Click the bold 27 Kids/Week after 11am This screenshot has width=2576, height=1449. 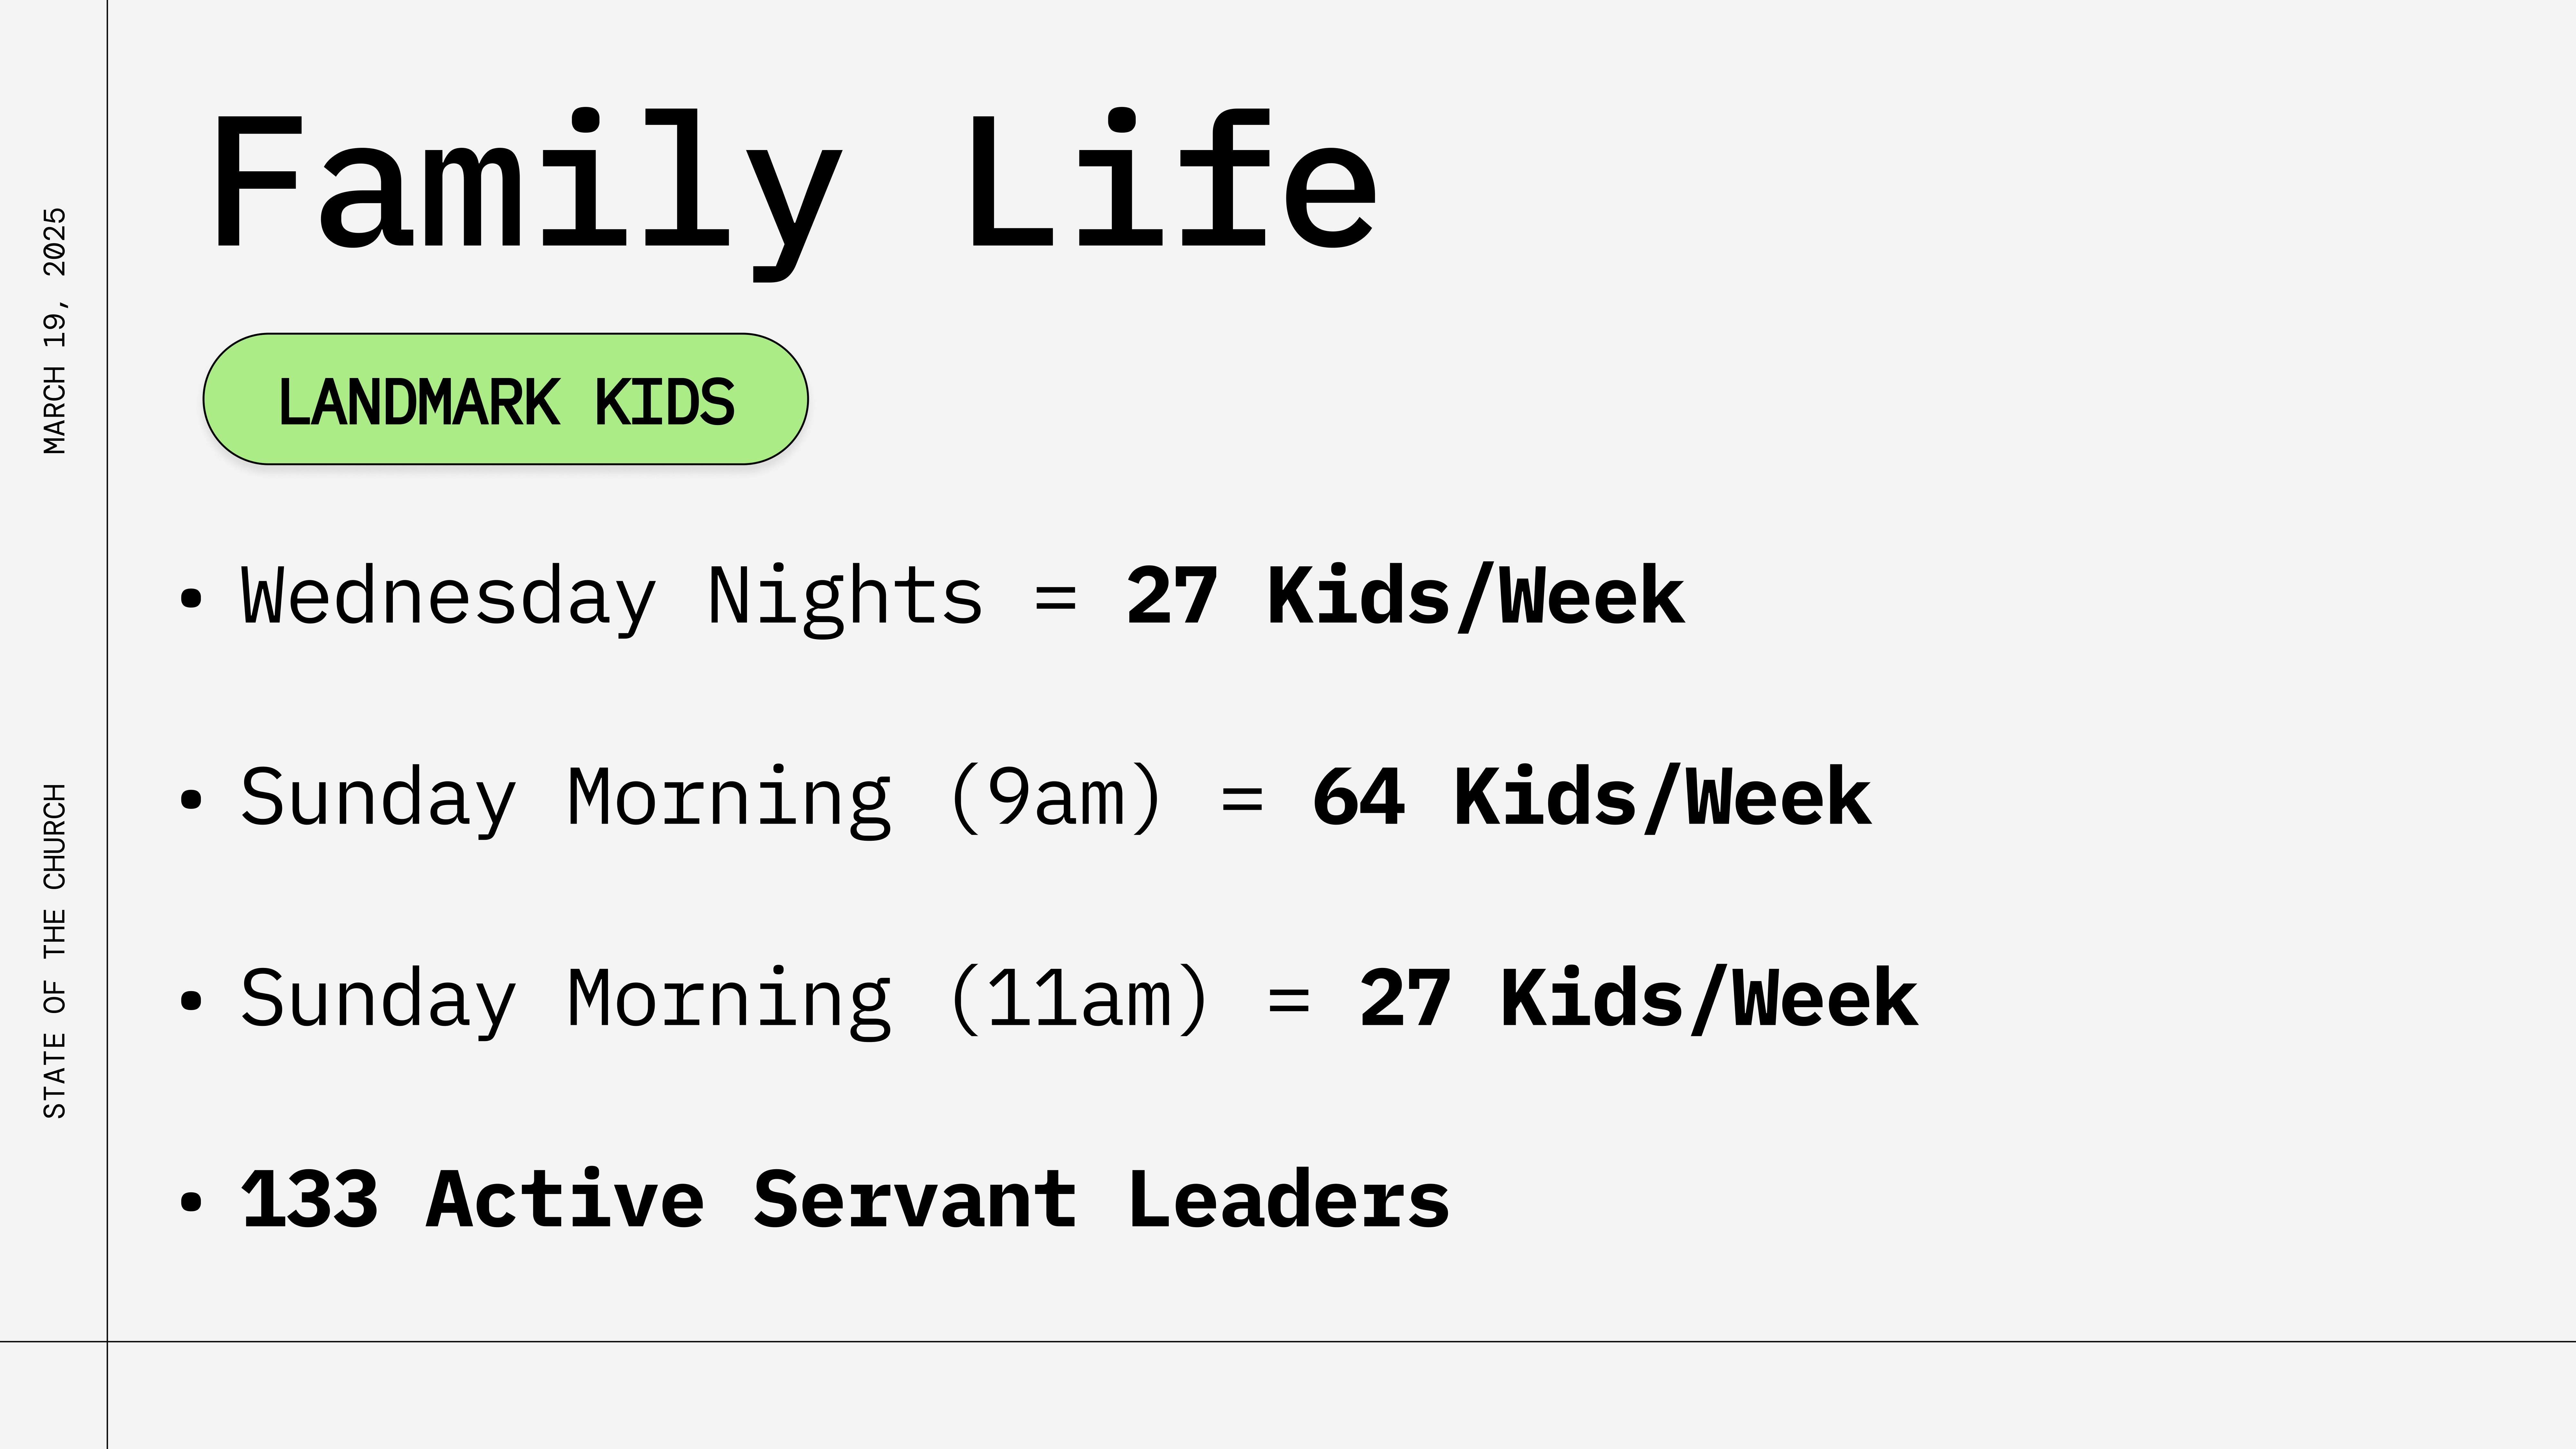tap(1638, 999)
